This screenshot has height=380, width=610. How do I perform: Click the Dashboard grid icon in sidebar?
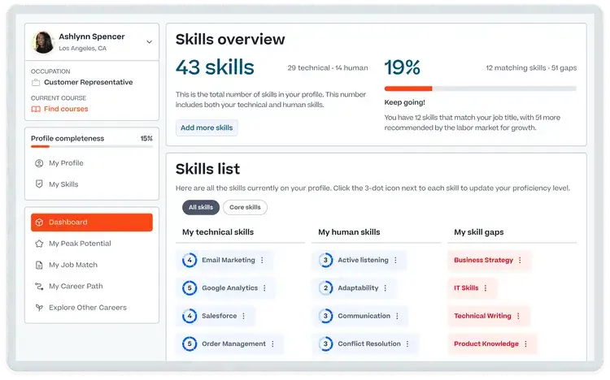(x=38, y=222)
